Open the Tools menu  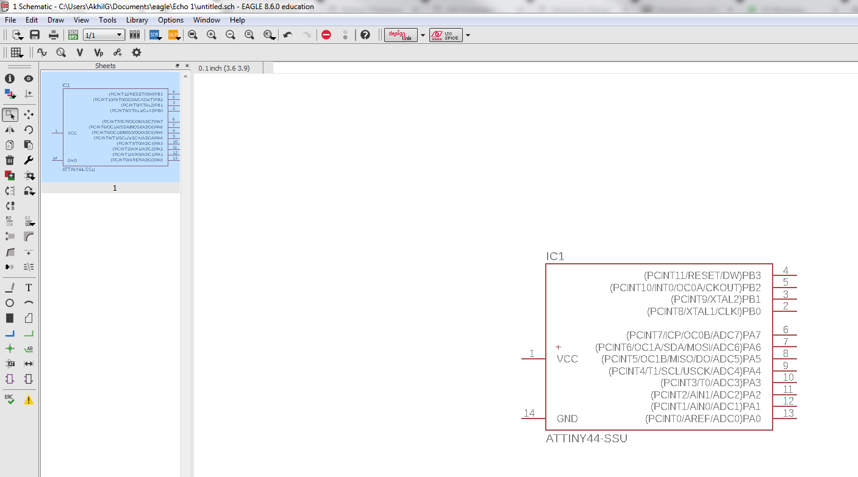click(x=107, y=20)
